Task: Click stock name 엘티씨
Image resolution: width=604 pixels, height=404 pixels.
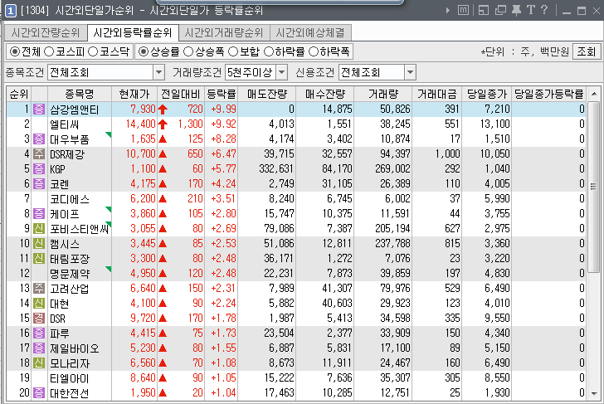Action: (x=65, y=124)
